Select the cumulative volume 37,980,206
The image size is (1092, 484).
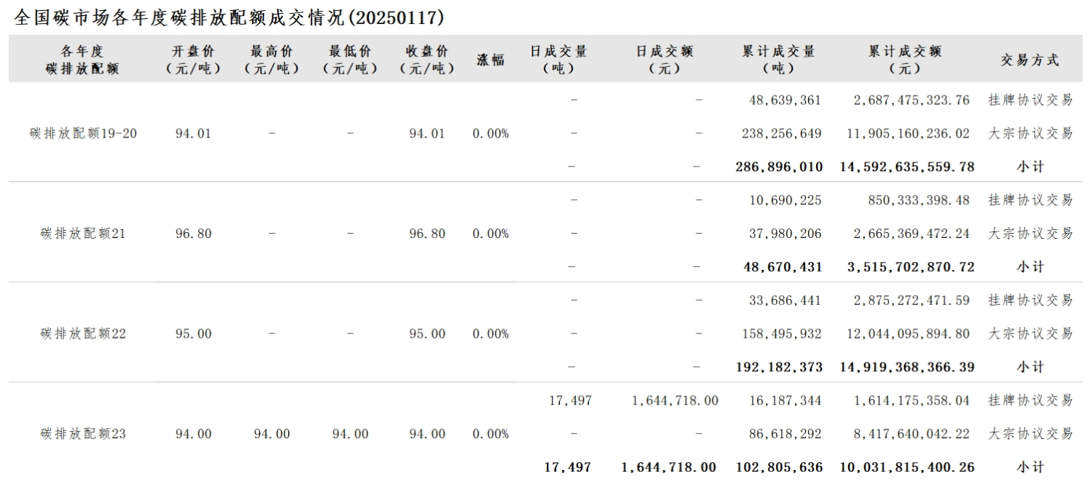(785, 234)
